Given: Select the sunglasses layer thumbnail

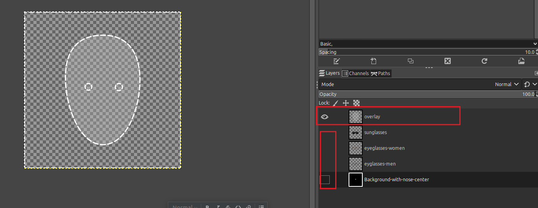Looking at the screenshot, I should click(x=356, y=133).
